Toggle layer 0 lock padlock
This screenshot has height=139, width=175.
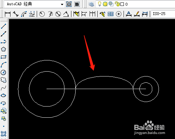tap(117, 4)
